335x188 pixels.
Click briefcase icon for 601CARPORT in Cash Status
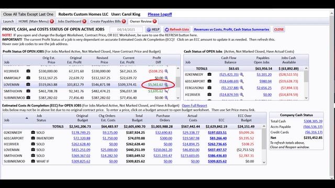point(209,81)
